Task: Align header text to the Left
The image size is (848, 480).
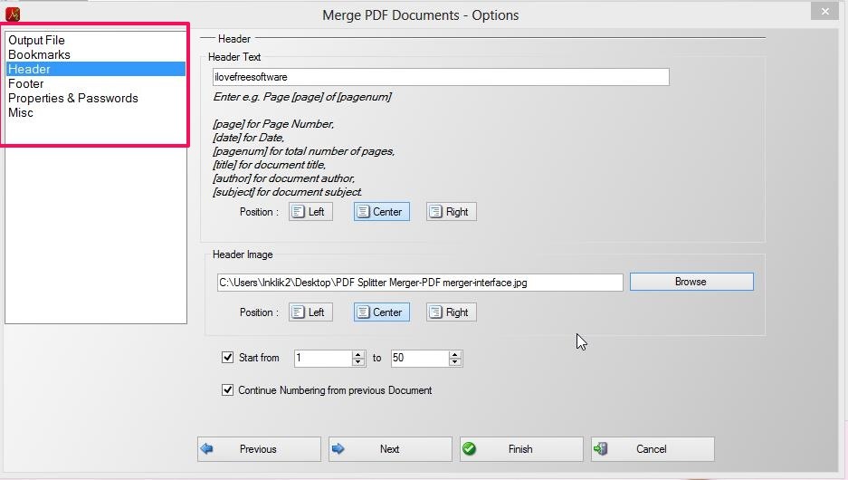Action: (x=310, y=212)
